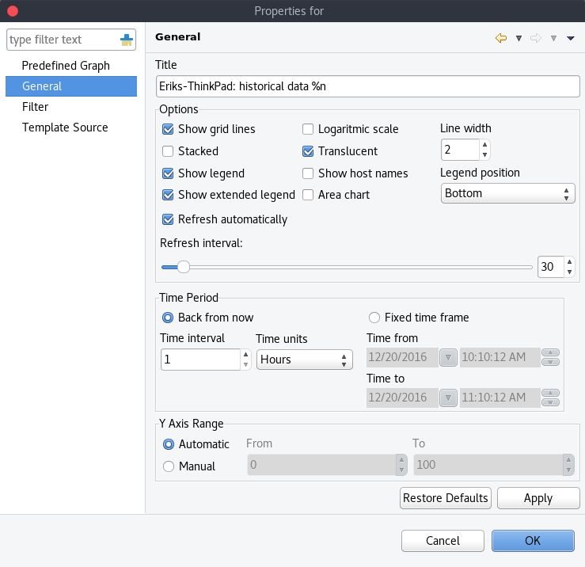The height and width of the screenshot is (567, 585).
Task: Open the Time to calendar picker
Action: point(448,398)
